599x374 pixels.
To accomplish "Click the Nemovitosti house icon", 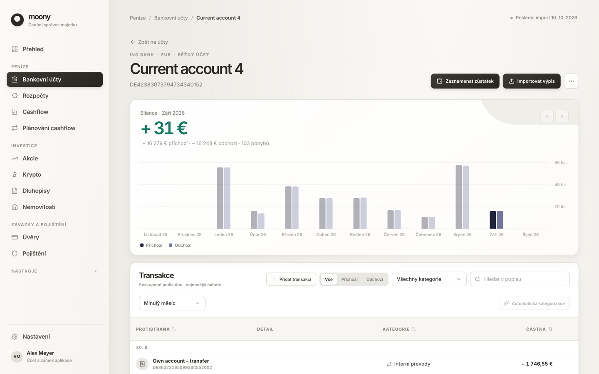I will 15,207.
